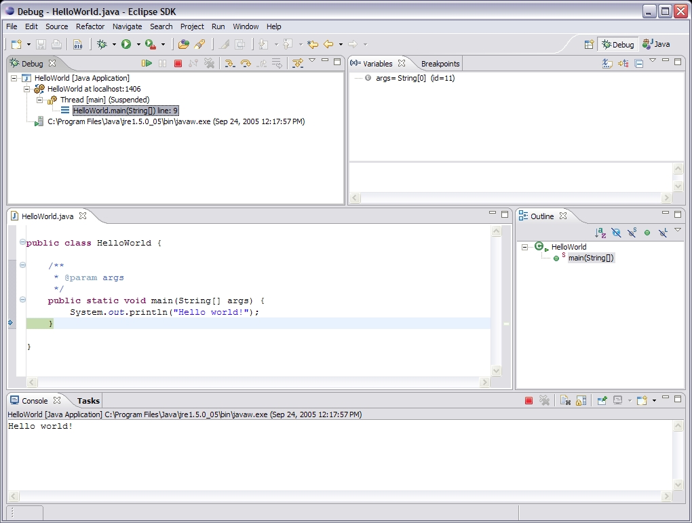This screenshot has height=523, width=692.
Task: Open the Refactor menu
Action: 90,26
